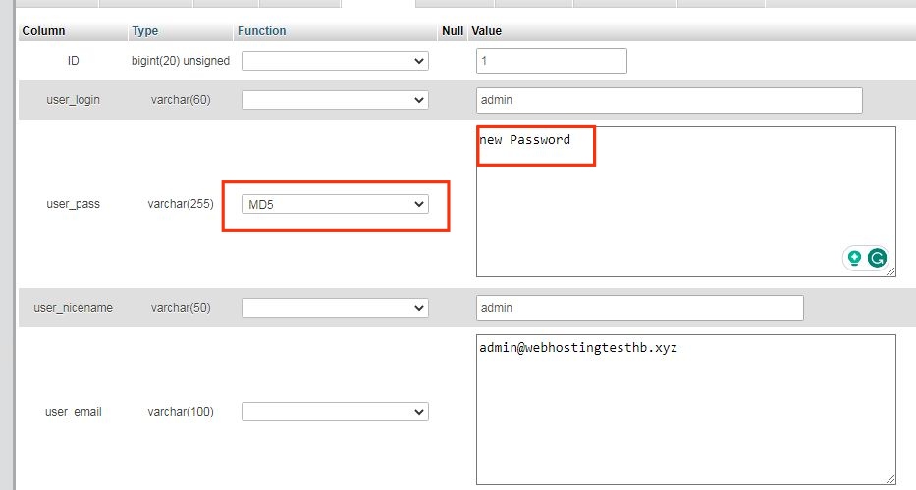Open the Function dropdown for user_login
This screenshot has height=490, width=916.
pos(336,100)
